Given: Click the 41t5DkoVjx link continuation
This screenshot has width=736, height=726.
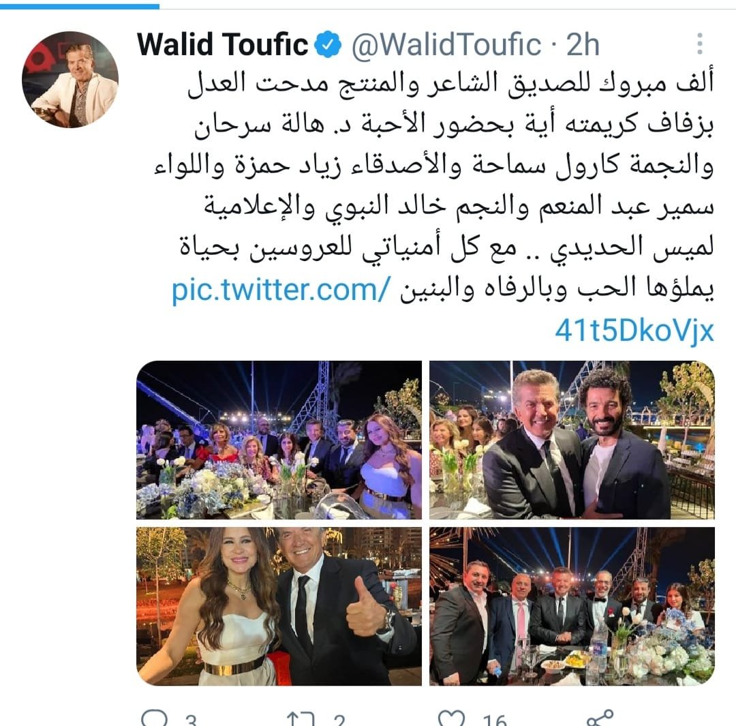Looking at the screenshot, I should coord(634,331).
